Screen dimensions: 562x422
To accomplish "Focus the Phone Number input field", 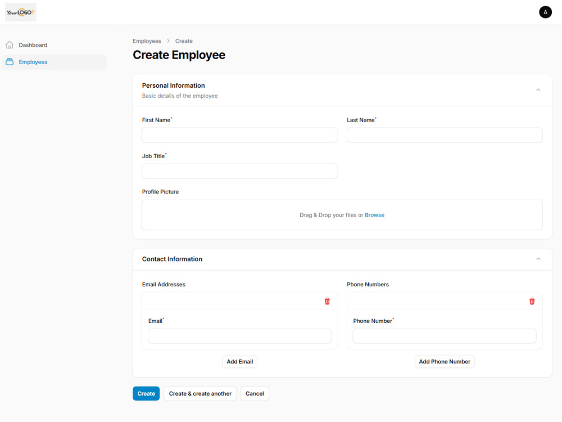I will (x=445, y=336).
